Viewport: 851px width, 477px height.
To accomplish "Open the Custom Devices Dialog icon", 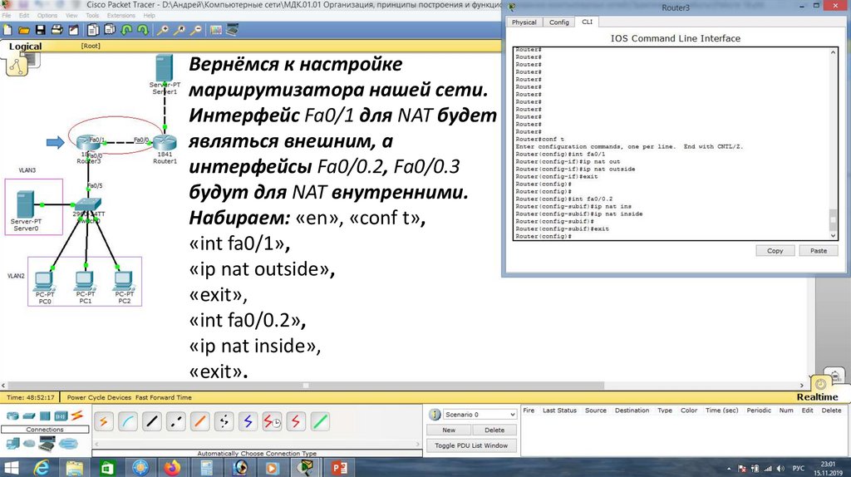I will pyautogui.click(x=233, y=31).
